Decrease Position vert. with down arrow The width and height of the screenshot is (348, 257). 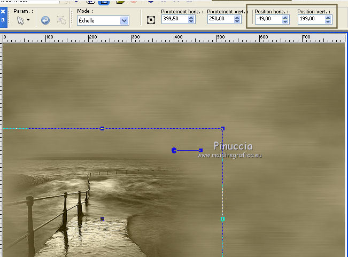coord(328,21)
